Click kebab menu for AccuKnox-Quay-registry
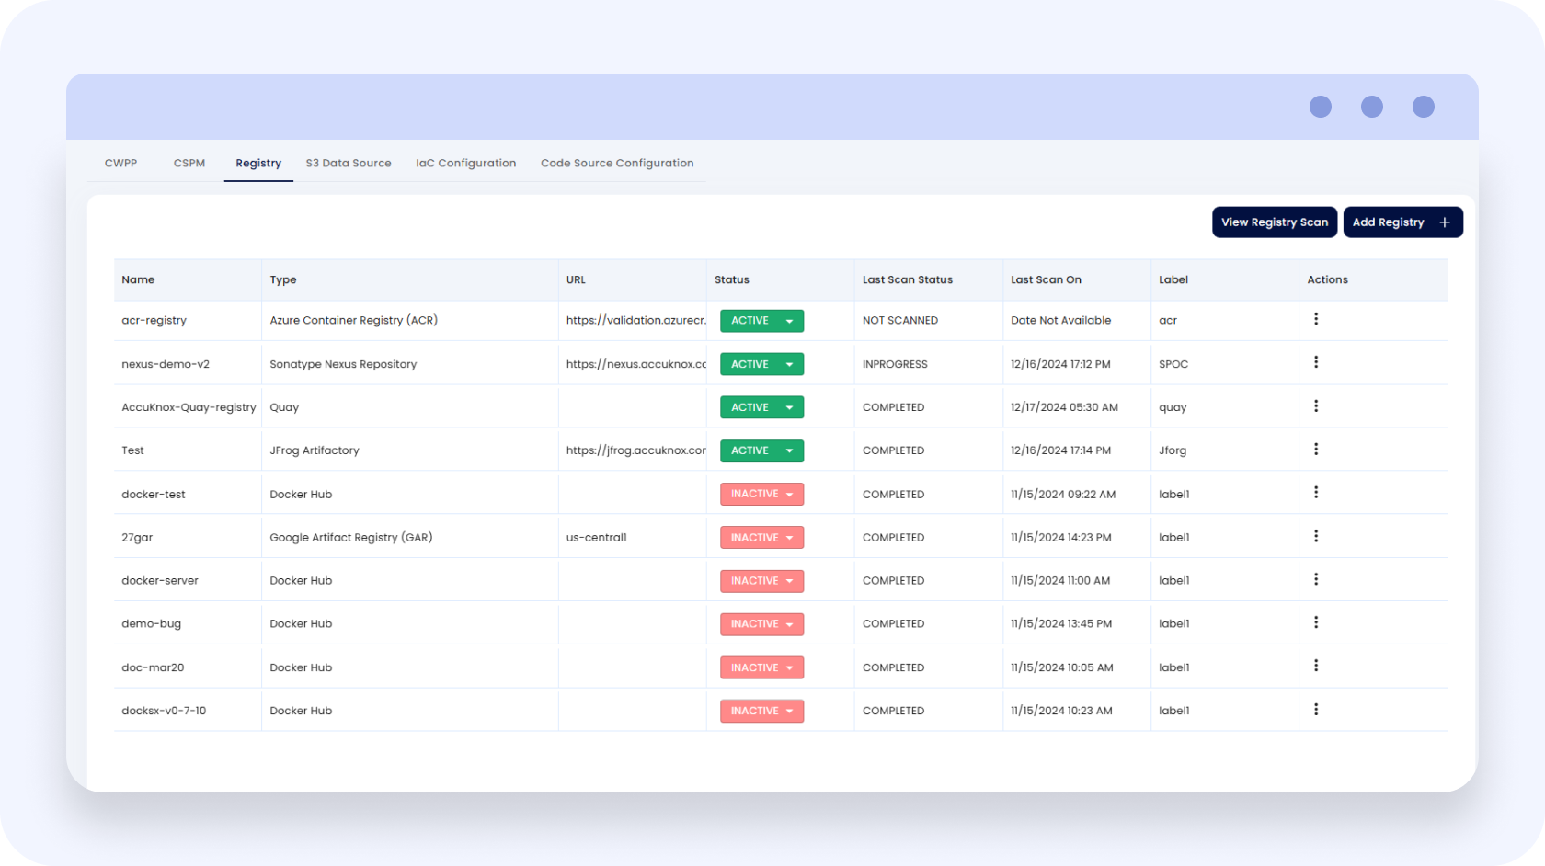 tap(1316, 405)
